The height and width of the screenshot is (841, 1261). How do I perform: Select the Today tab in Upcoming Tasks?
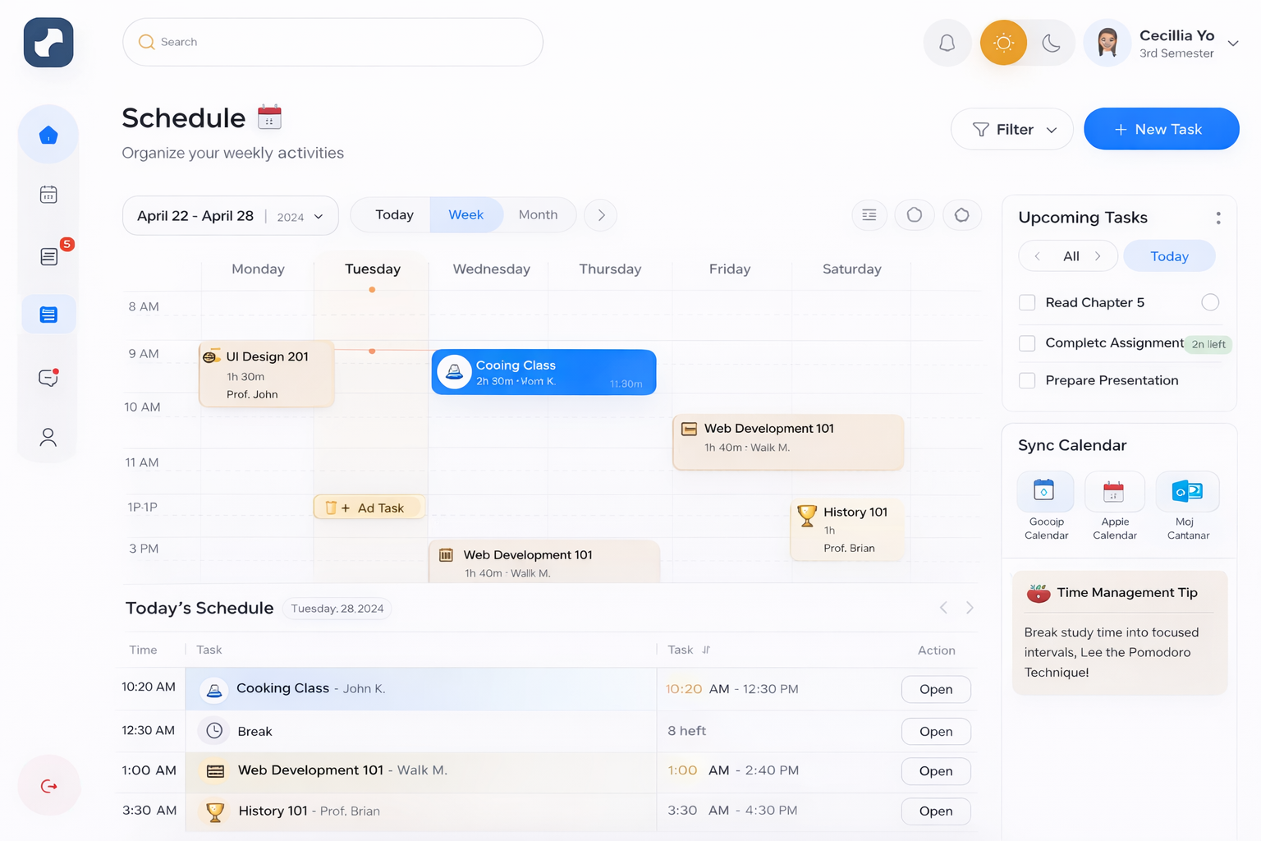click(1168, 256)
